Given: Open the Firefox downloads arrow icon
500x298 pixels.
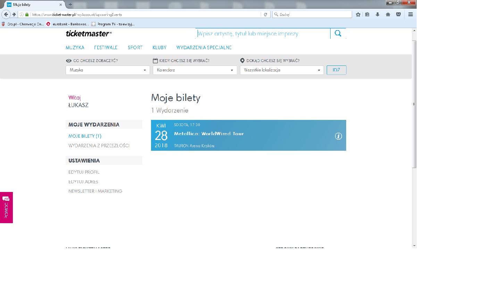Looking at the screenshot, I should tap(377, 15).
